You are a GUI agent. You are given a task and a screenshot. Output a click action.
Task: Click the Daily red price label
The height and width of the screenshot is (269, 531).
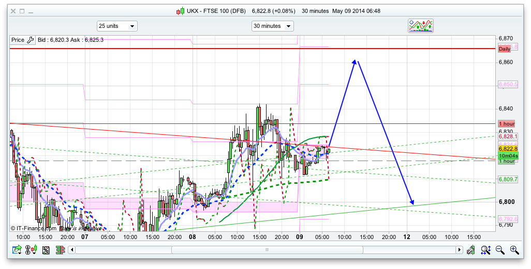click(504, 49)
